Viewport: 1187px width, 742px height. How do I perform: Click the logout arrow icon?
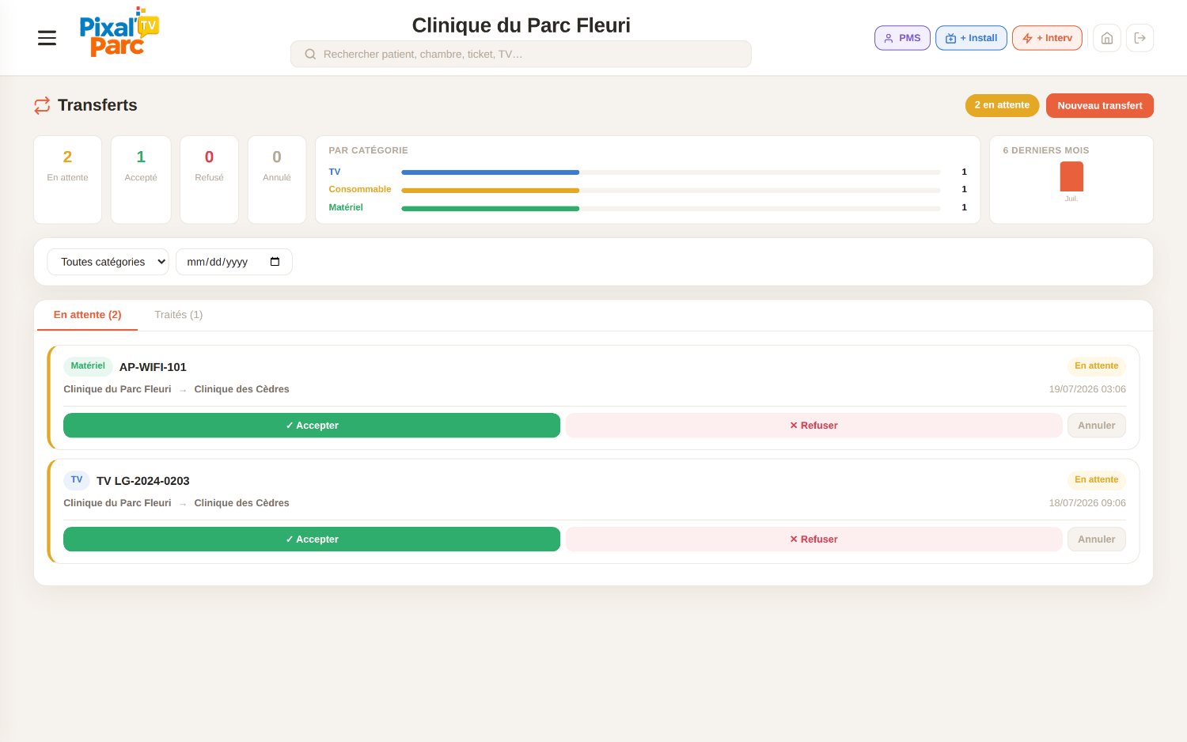(x=1140, y=38)
